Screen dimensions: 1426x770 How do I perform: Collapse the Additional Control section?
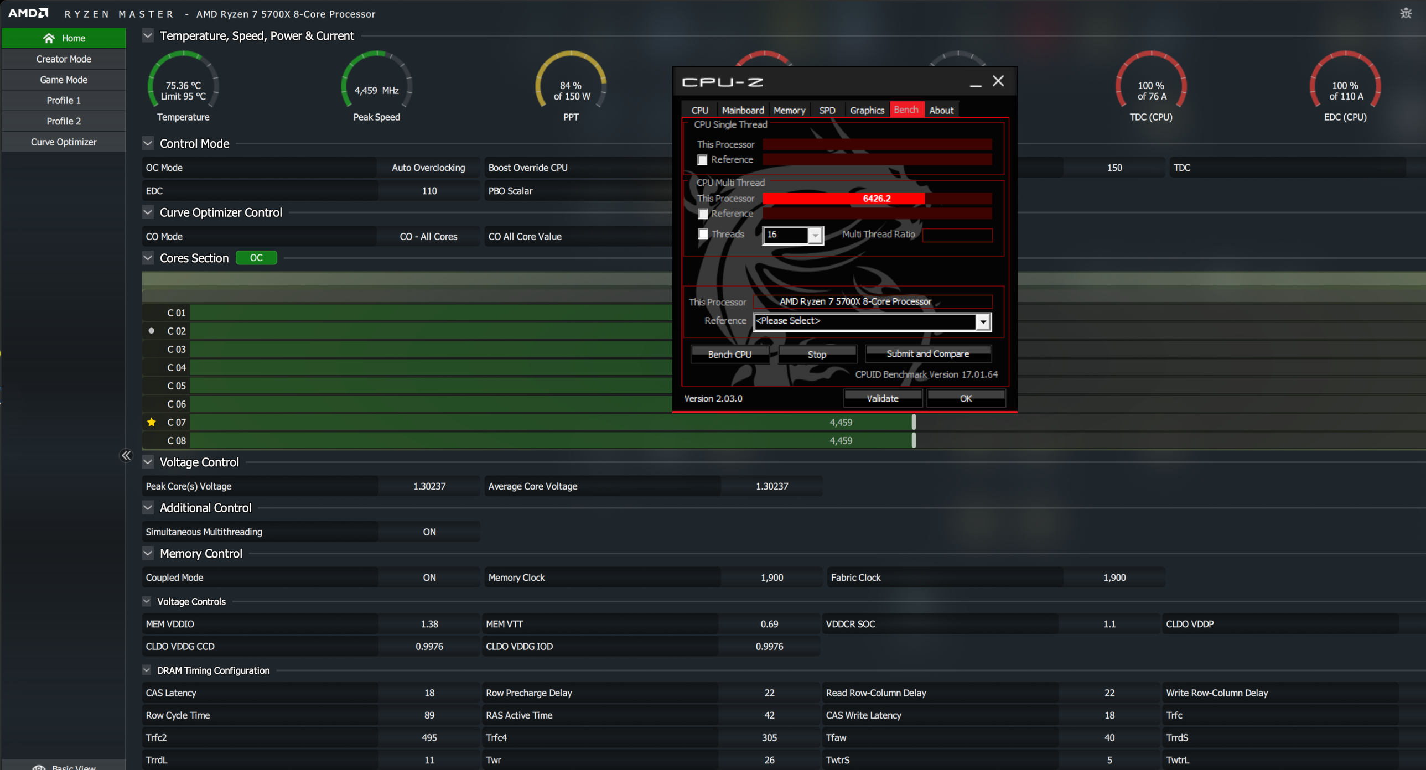coord(148,508)
